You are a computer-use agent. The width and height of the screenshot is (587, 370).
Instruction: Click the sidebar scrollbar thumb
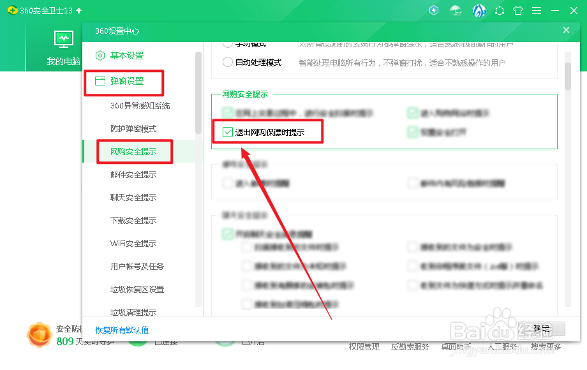198,93
